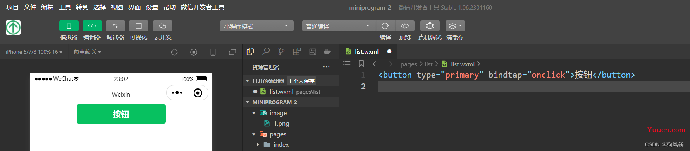Toggle the Debugger (调试器) panel button
The image size is (690, 151).
coord(115,26)
